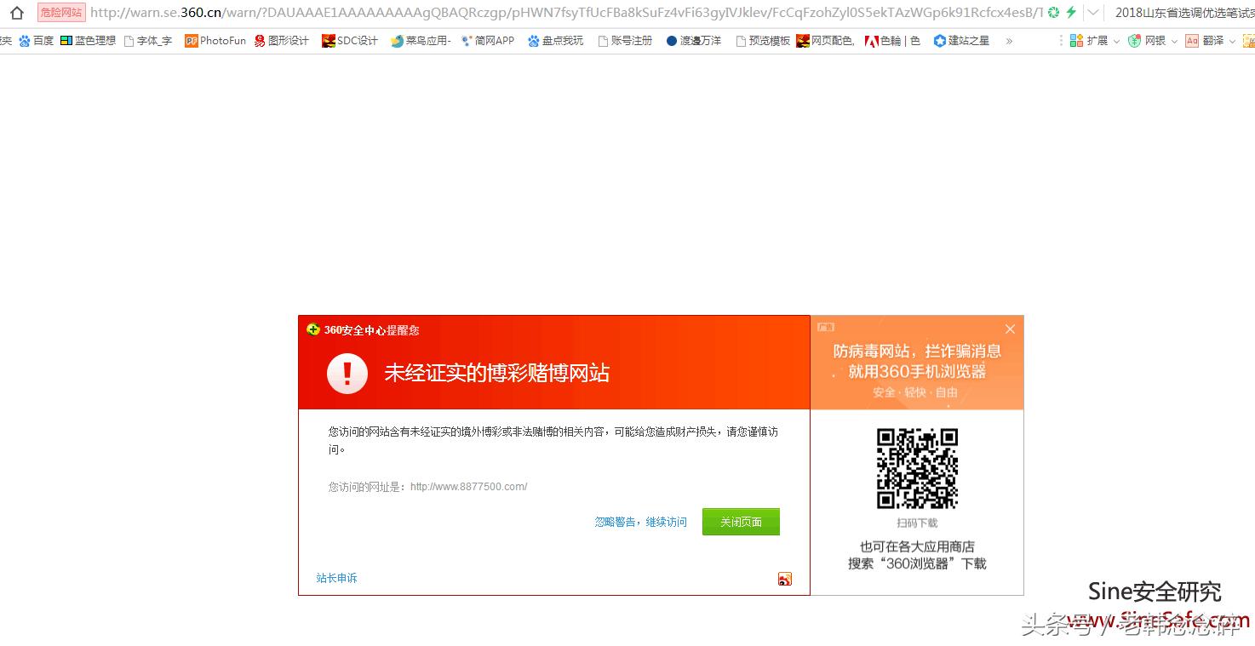Open the SDC设计 bookmark
The image size is (1255, 646).
pyautogui.click(x=349, y=40)
